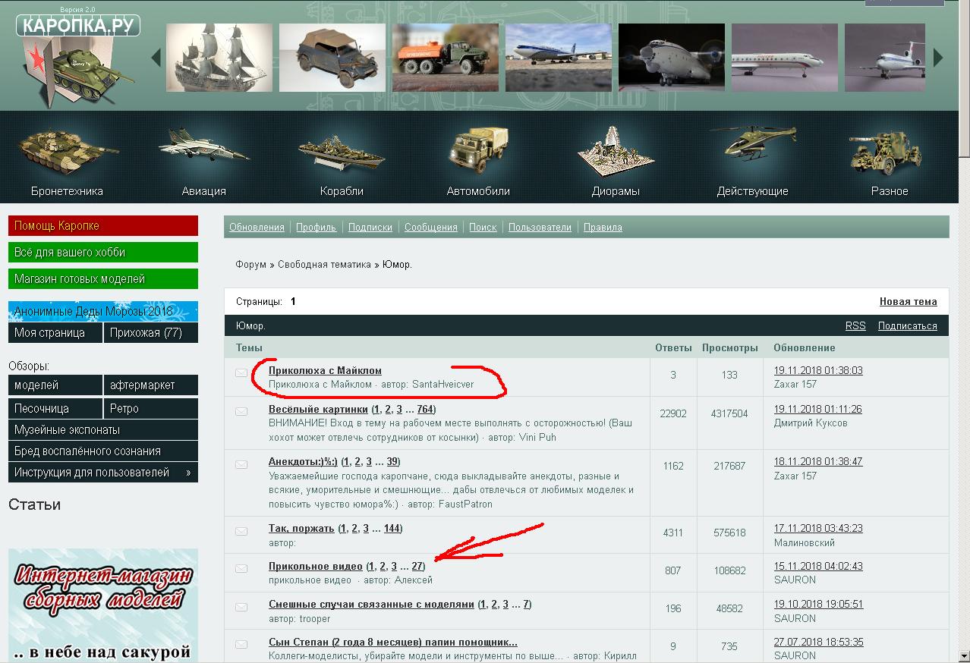
Task: Open the Бронетехника tank category icon
Action: tap(66, 148)
